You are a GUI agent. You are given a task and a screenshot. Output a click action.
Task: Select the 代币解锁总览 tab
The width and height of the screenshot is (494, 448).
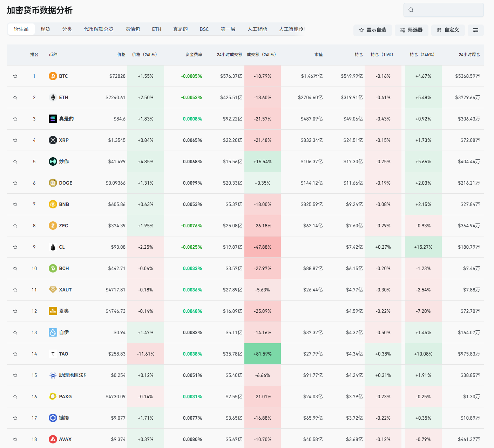[x=99, y=29]
